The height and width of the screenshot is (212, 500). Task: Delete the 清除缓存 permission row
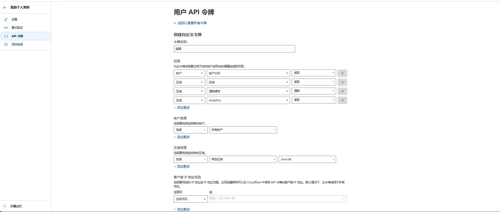[x=342, y=91]
